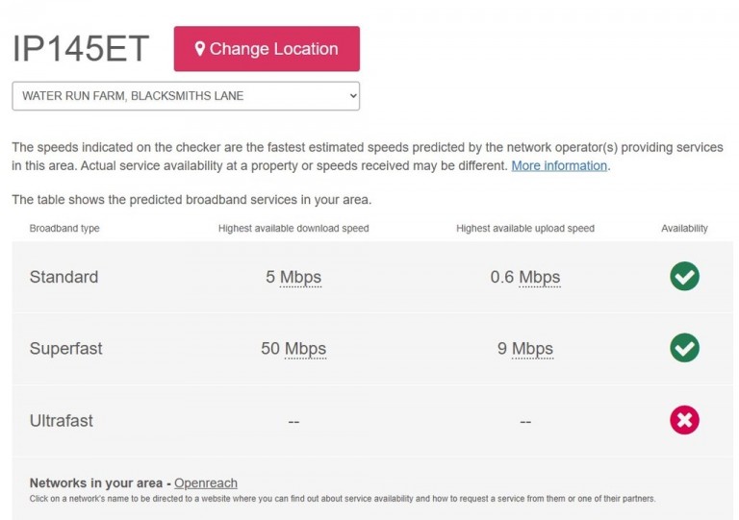The height and width of the screenshot is (520, 739).
Task: Click the map pin icon in Change Location
Action: 199,48
